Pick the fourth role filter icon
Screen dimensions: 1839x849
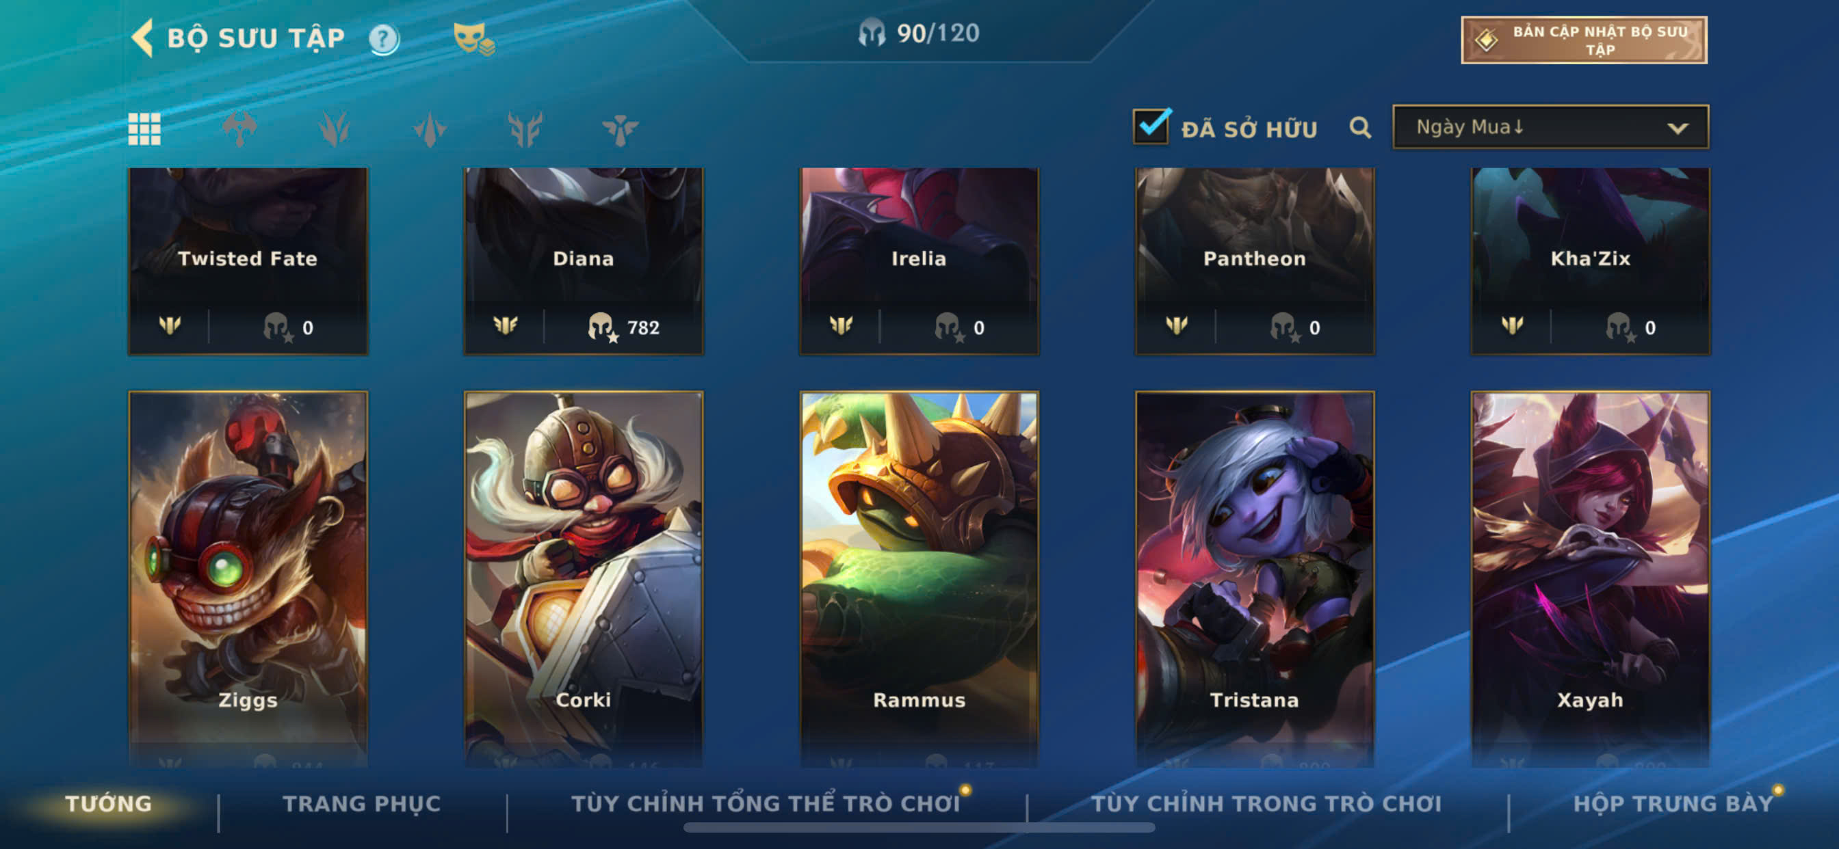(430, 129)
